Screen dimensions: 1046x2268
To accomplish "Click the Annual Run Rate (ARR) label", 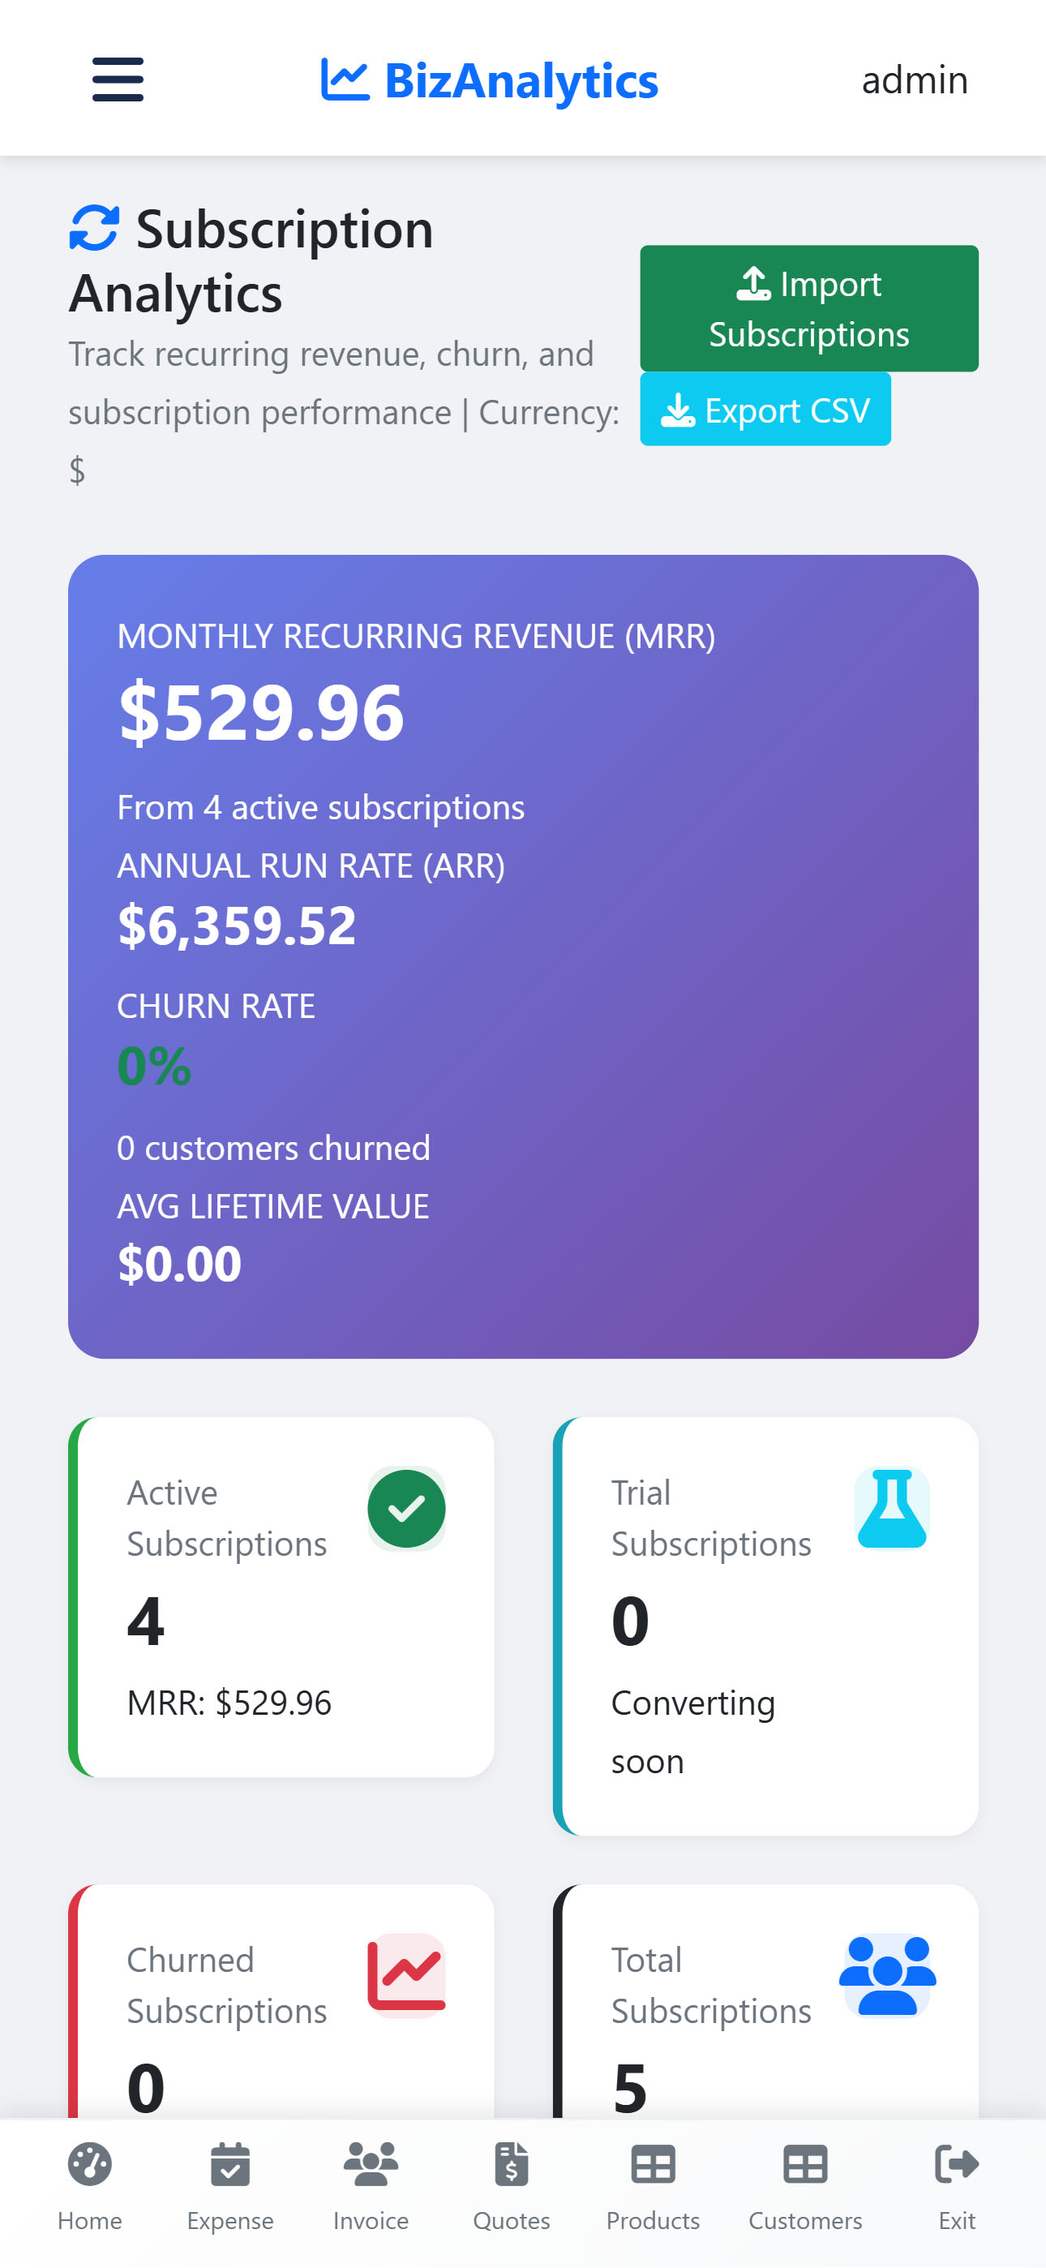I will point(311,866).
